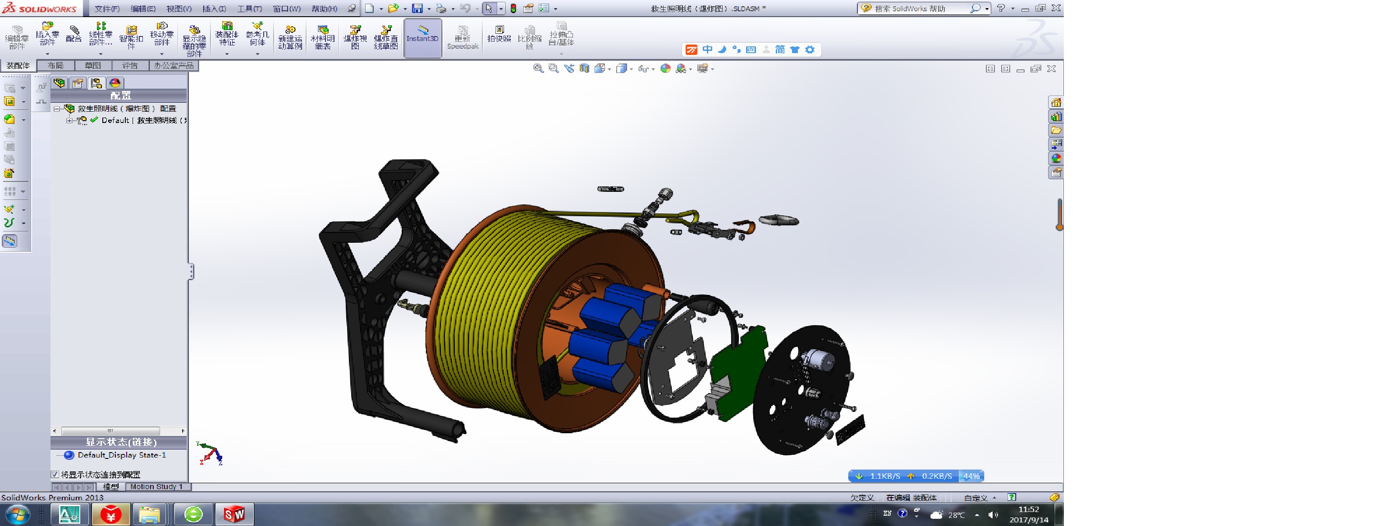Image resolution: width=1383 pixels, height=526 pixels.
Task: Click the 爆炸视图 exploded view tool
Action: (x=355, y=36)
